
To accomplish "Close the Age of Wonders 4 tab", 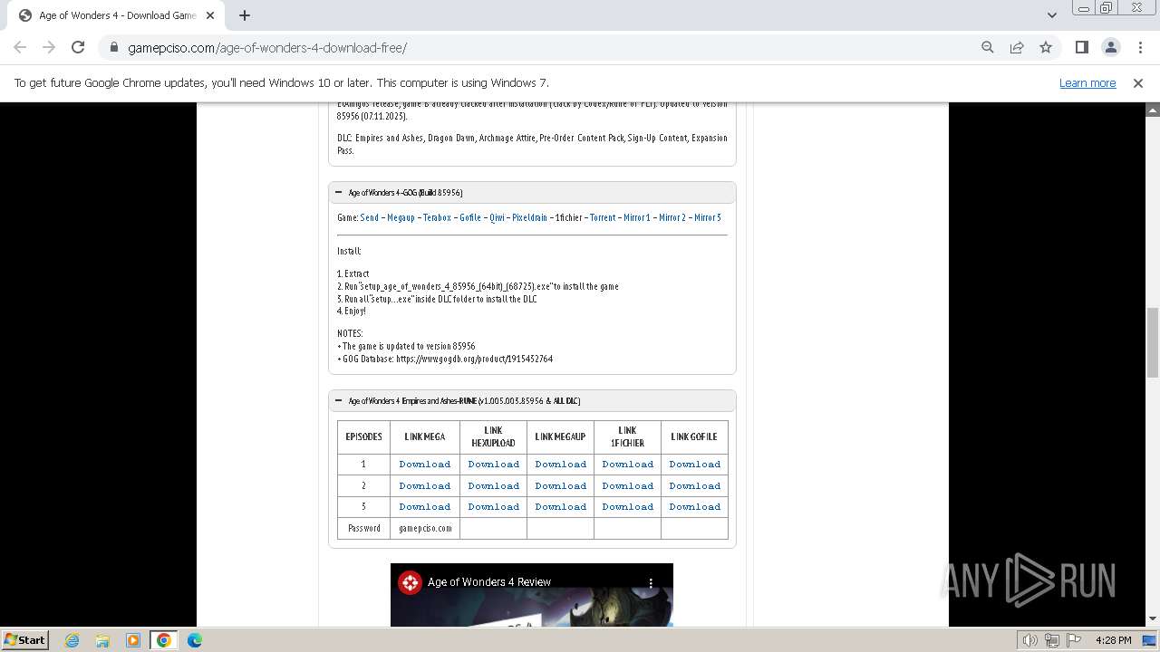I will [x=210, y=15].
